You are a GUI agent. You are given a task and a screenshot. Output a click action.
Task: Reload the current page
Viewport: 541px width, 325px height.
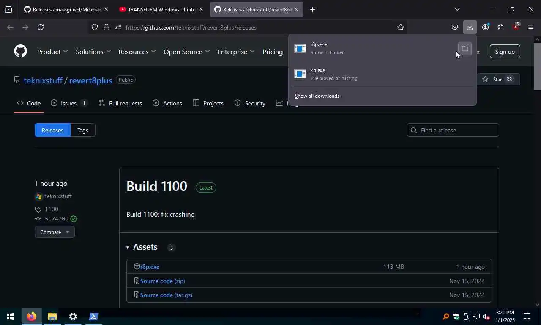point(41,27)
